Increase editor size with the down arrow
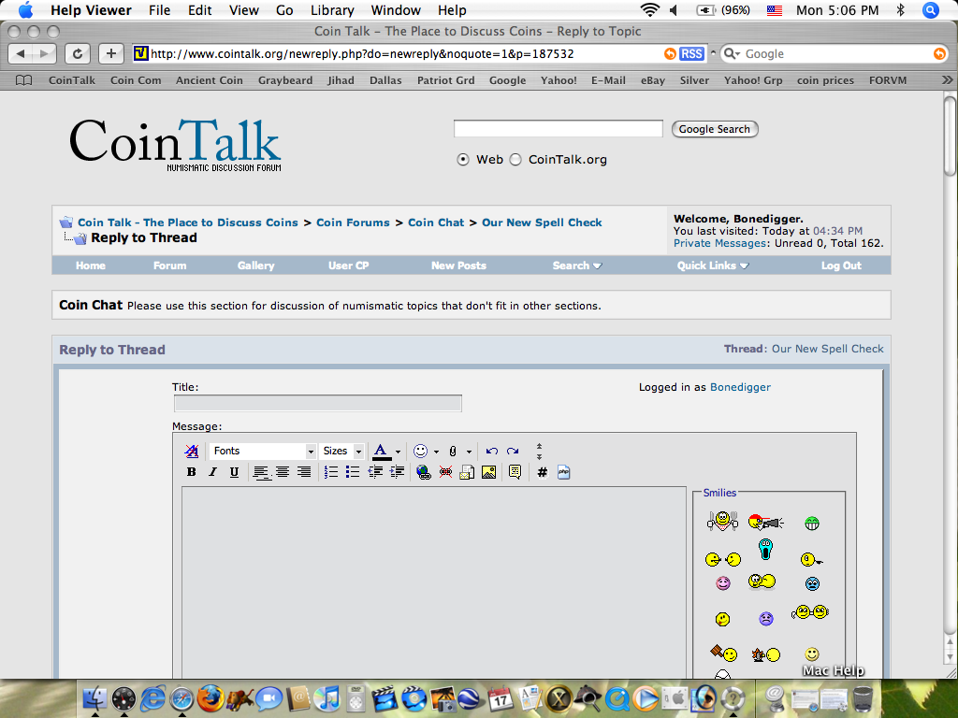This screenshot has width=958, height=718. pyautogui.click(x=539, y=456)
